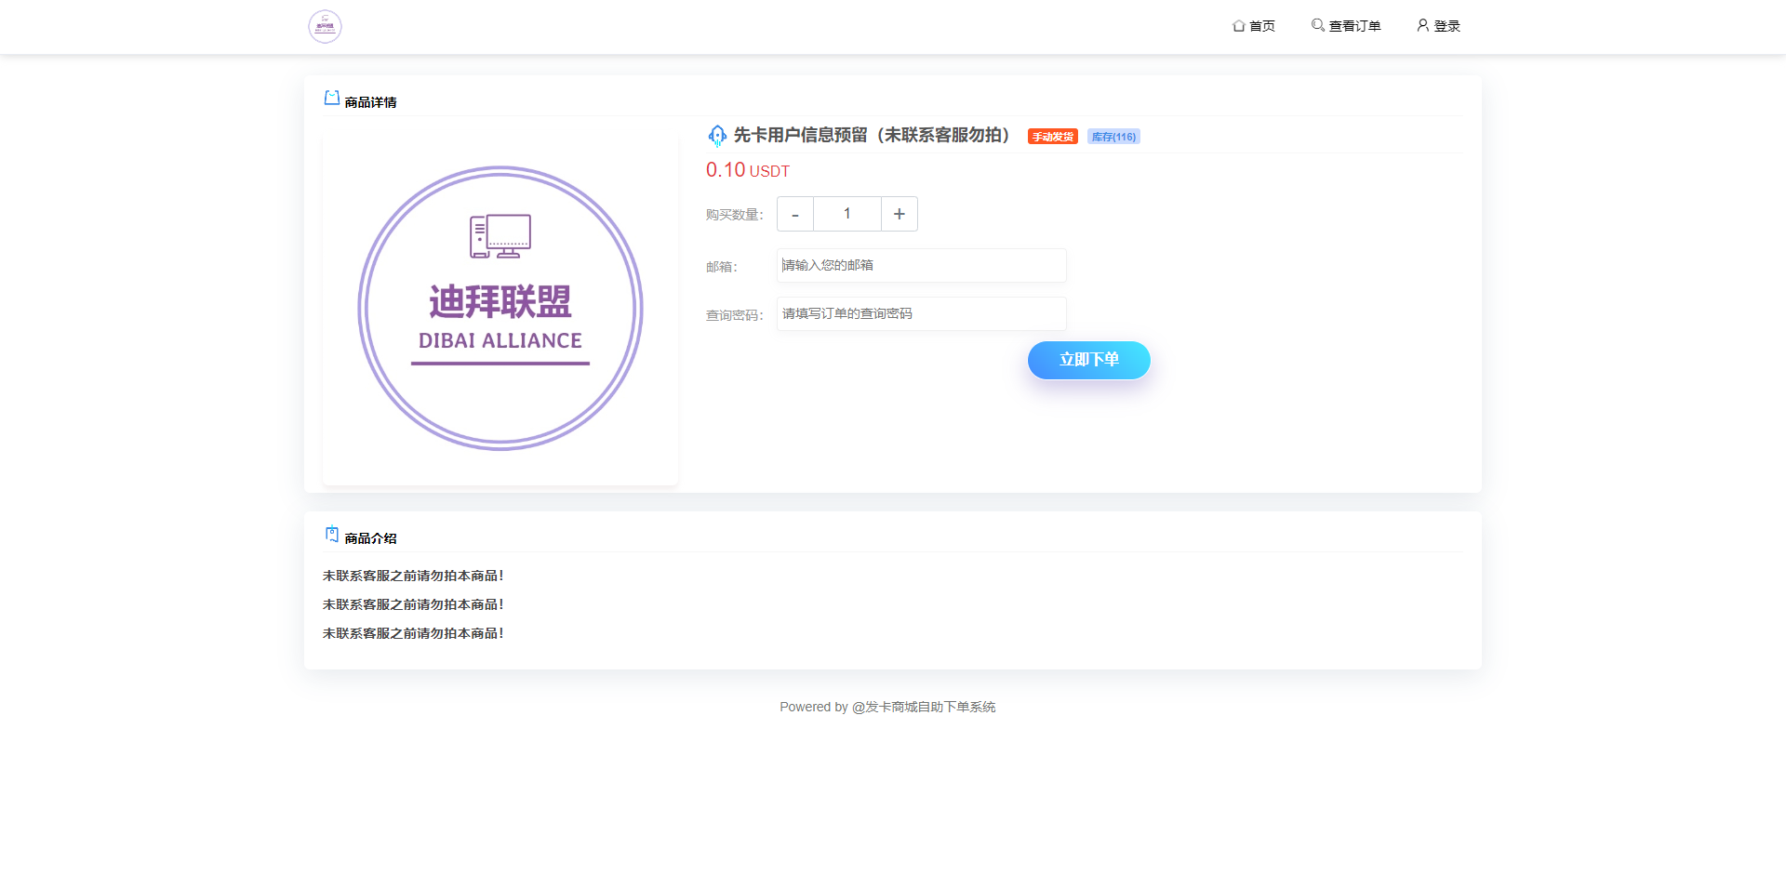Click the home house icon in header

(1239, 26)
